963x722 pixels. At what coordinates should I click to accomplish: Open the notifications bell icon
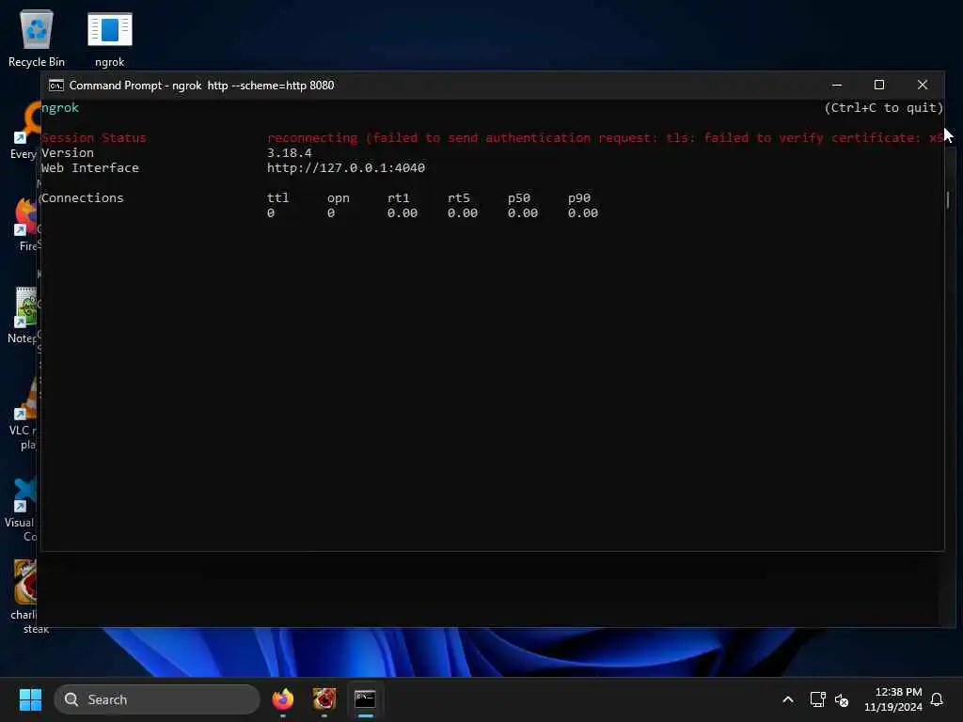937,699
